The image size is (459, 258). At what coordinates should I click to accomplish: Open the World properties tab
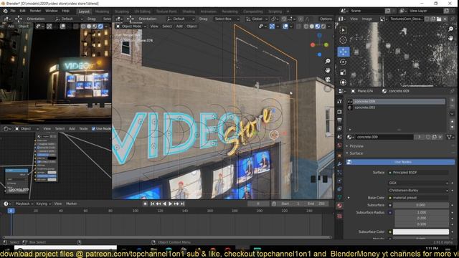[339, 145]
